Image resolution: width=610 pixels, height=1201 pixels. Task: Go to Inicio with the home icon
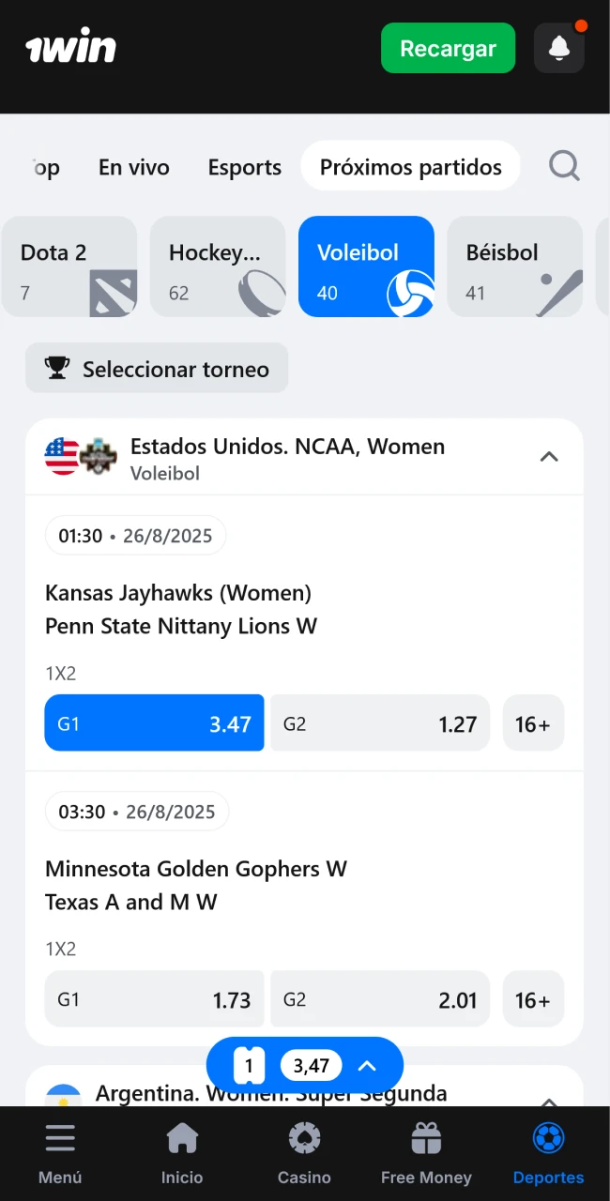coord(182,1138)
